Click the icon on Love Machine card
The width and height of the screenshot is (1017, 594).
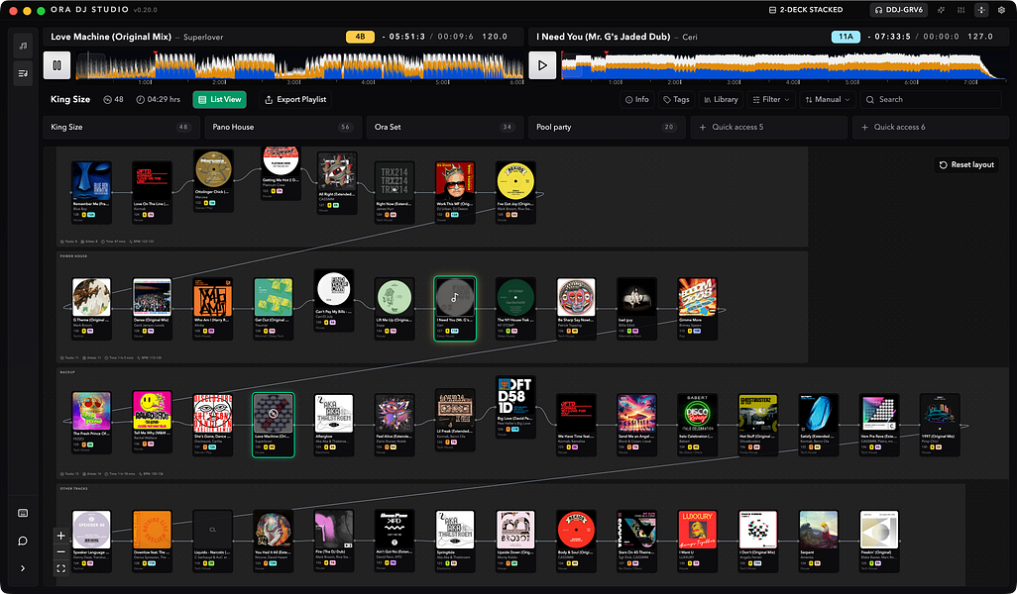273,413
